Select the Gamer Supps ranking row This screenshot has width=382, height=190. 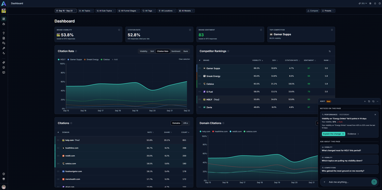265,68
